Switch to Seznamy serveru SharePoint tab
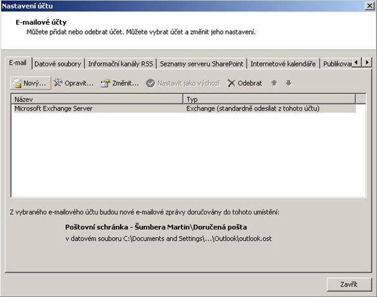This screenshot has height=297, width=377. click(202, 63)
